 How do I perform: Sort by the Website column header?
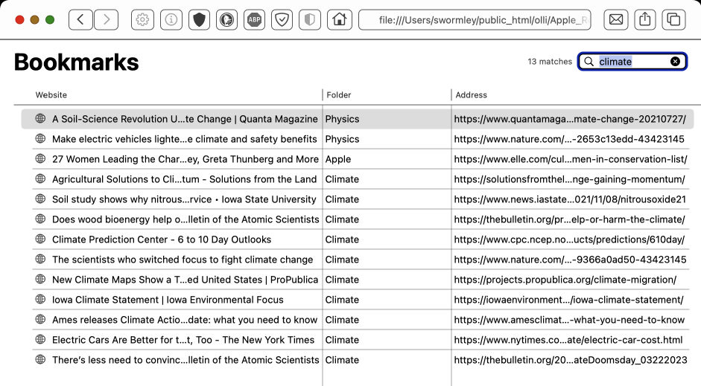point(51,95)
